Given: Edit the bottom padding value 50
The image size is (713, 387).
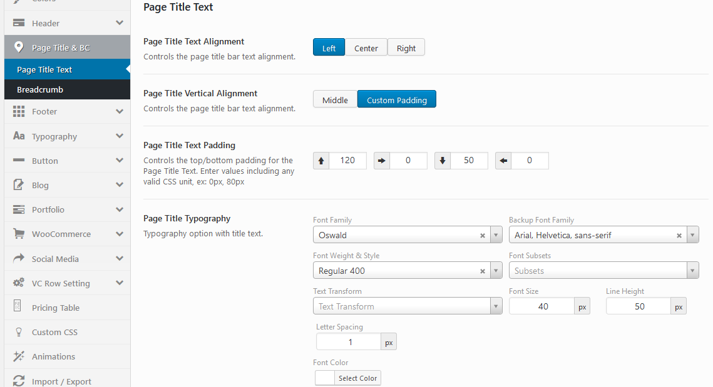Looking at the screenshot, I should click(x=469, y=160).
